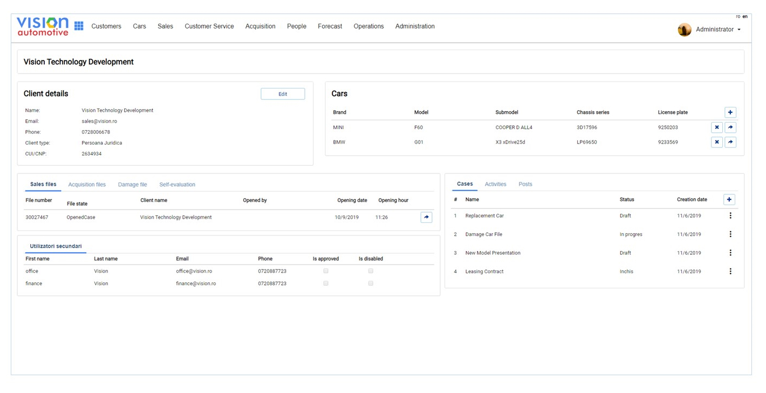Open the Cars menu

(139, 26)
